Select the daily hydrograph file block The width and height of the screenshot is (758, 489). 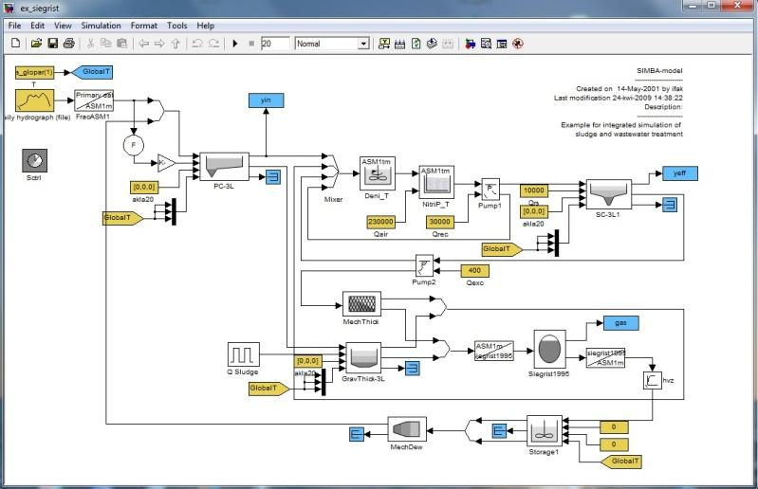tap(35, 100)
